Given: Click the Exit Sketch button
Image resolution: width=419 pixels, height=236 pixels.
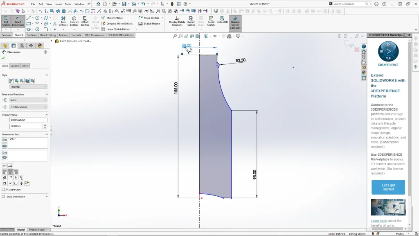Looking at the screenshot, I should pyautogui.click(x=6, y=21).
